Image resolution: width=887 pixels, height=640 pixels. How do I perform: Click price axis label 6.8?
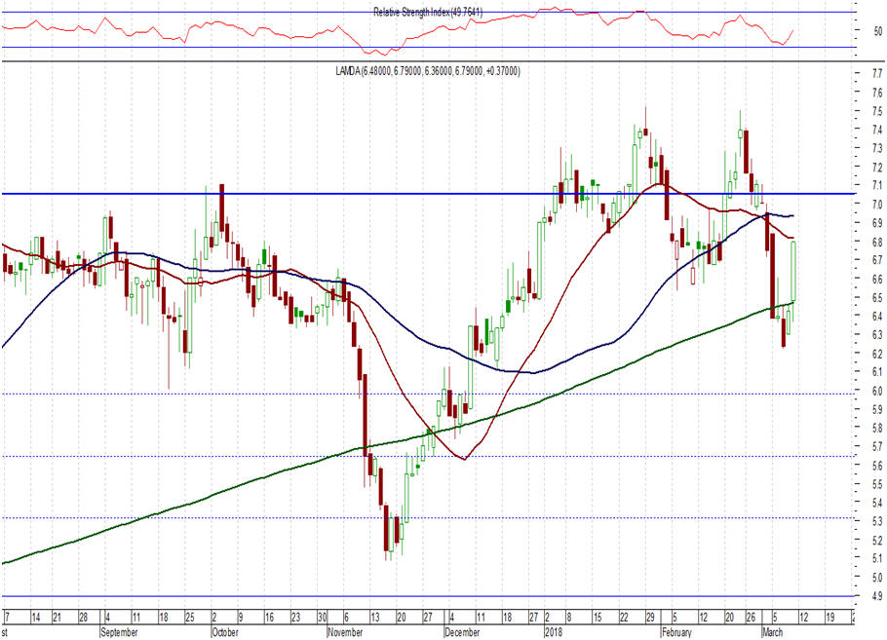pyautogui.click(x=877, y=242)
